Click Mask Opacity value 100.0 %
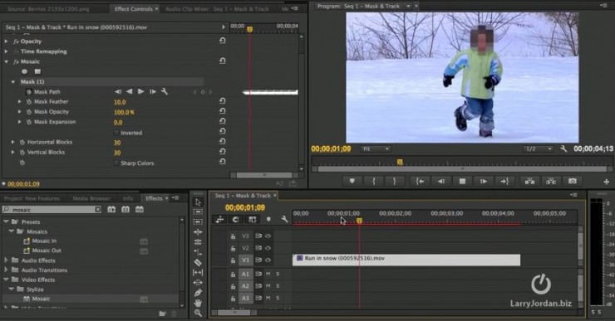This screenshot has width=615, height=321. click(x=124, y=112)
